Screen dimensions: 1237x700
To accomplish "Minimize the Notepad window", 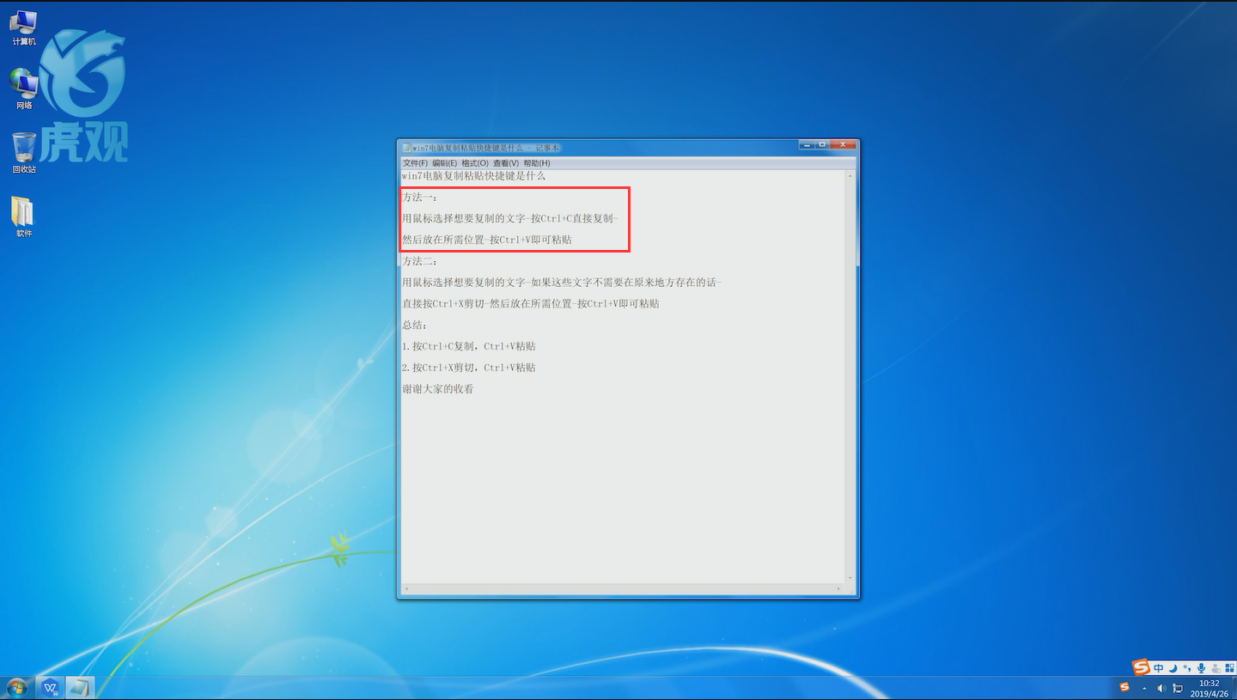I will coord(807,144).
